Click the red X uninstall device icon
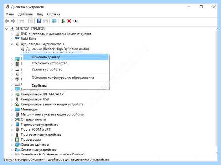The height and width of the screenshot is (165, 221). pos(69,21)
